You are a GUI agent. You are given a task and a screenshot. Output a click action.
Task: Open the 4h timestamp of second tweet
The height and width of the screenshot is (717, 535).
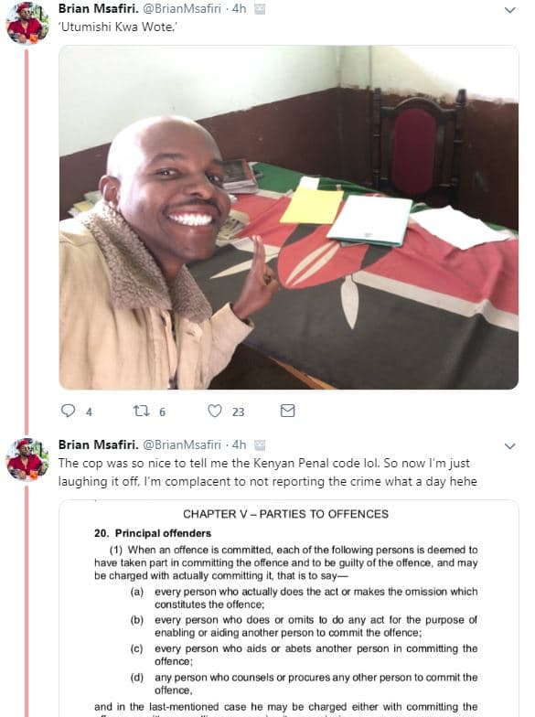pos(240,444)
